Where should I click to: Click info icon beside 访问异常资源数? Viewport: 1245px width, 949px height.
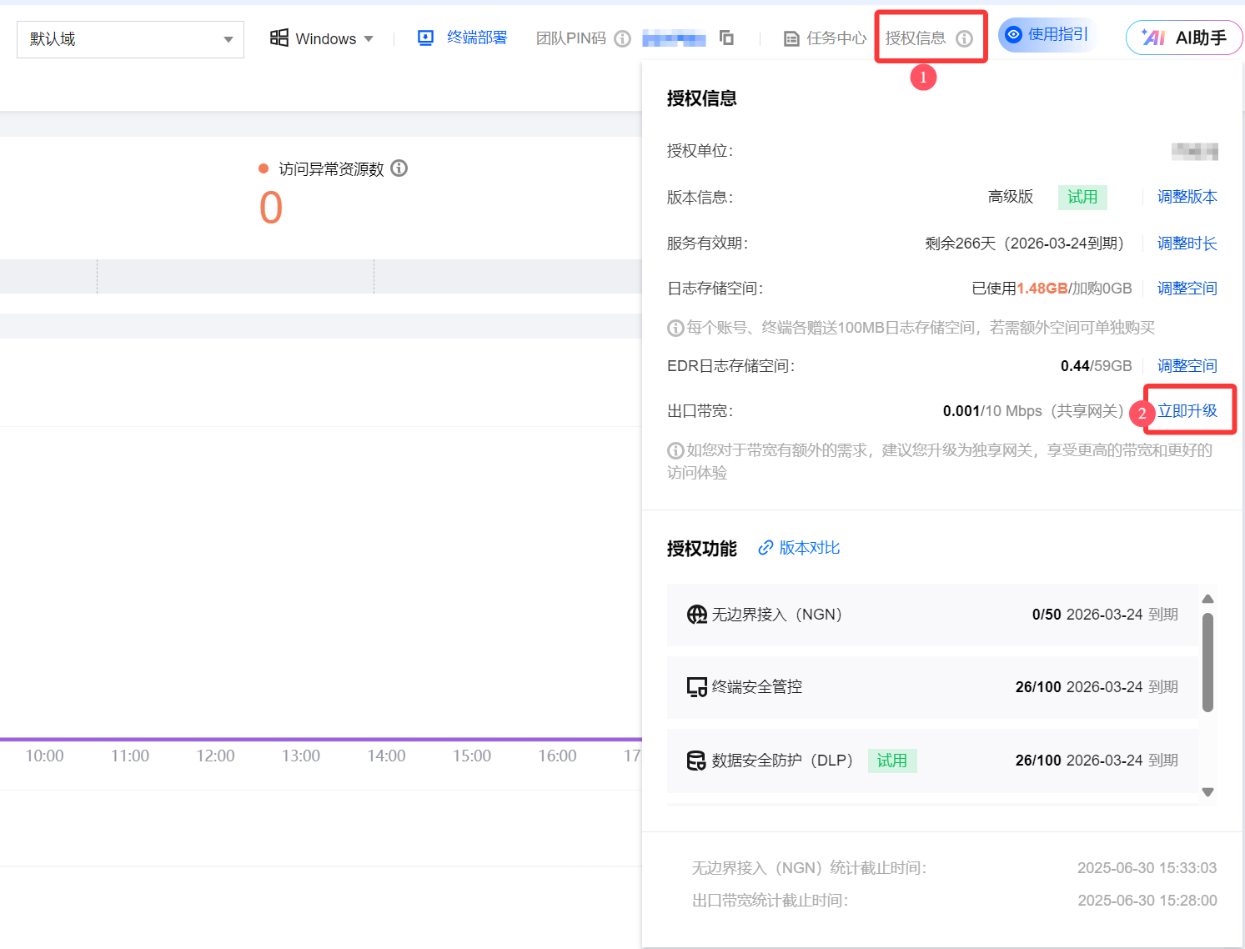coord(399,168)
